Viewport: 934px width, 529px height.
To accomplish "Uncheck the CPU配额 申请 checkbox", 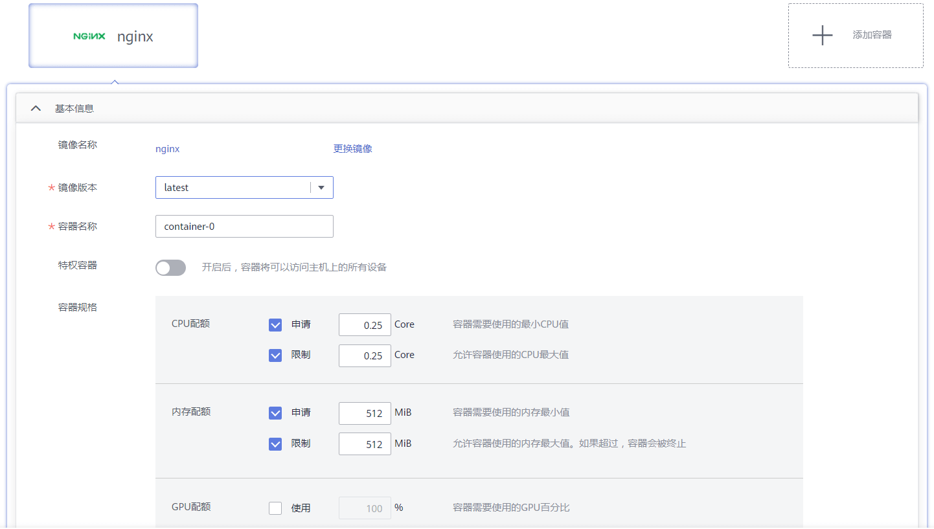I will pyautogui.click(x=275, y=325).
